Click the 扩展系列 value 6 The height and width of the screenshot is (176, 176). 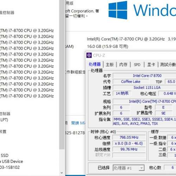coord(121,113)
